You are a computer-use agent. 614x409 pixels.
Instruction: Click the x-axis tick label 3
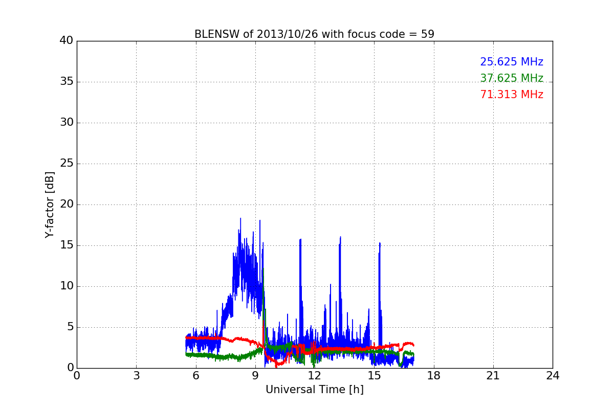click(136, 376)
